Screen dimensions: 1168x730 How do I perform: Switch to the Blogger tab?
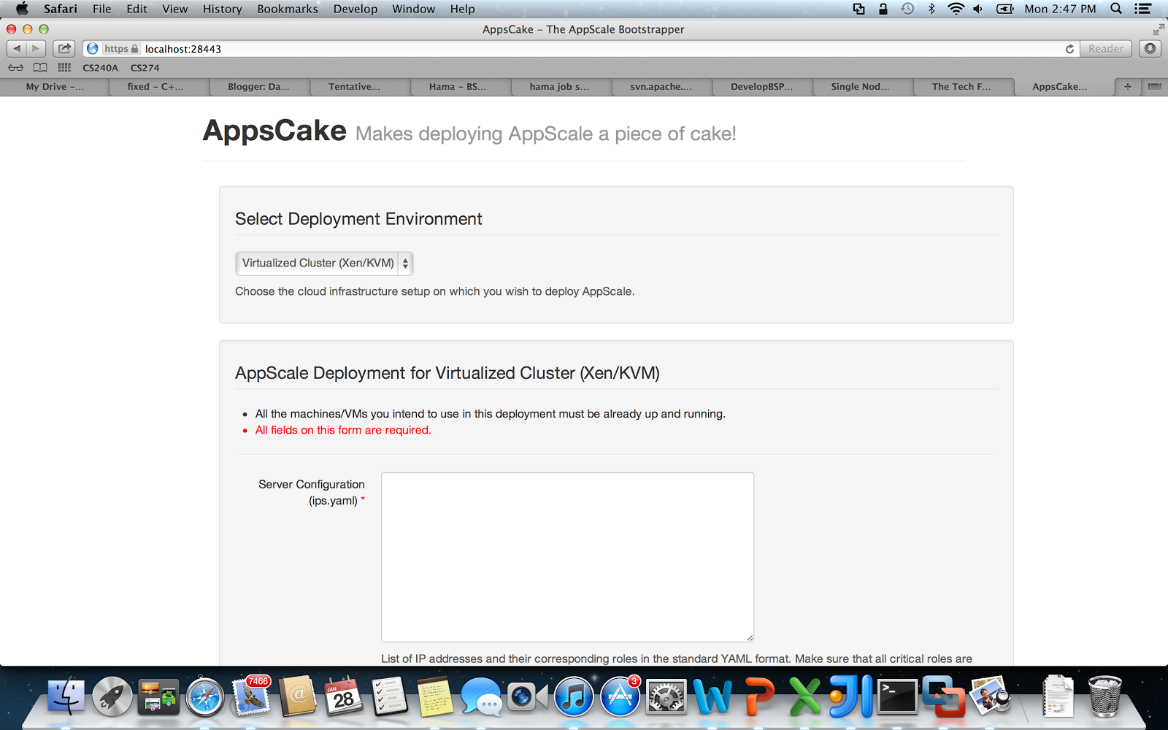259,86
